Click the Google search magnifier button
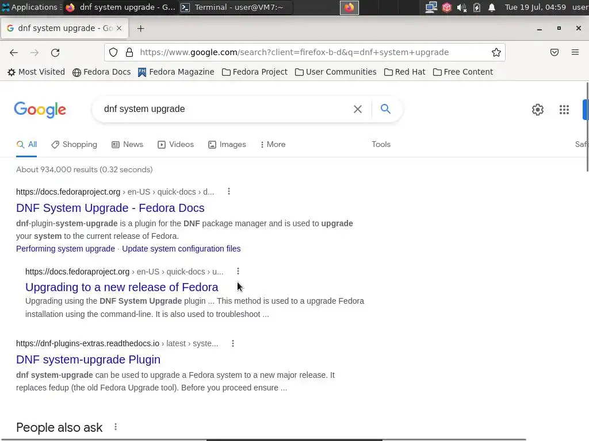Image resolution: width=589 pixels, height=441 pixels. (x=385, y=109)
